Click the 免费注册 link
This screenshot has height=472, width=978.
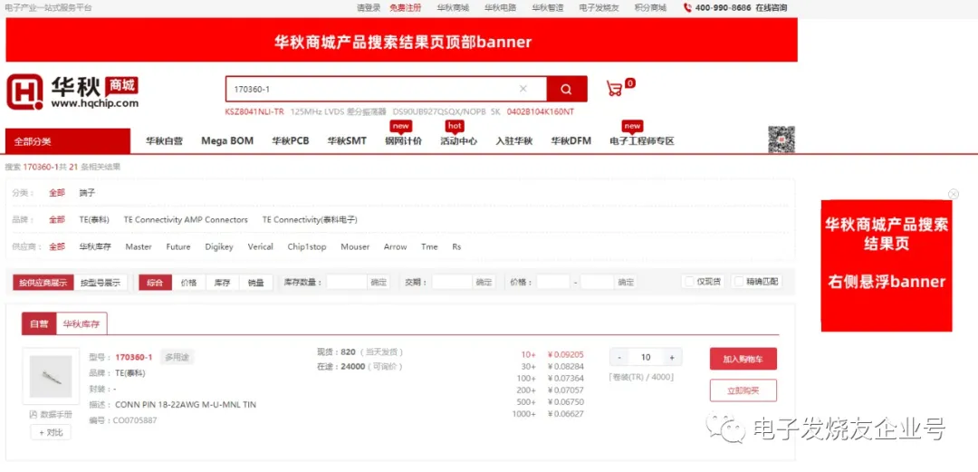[406, 8]
